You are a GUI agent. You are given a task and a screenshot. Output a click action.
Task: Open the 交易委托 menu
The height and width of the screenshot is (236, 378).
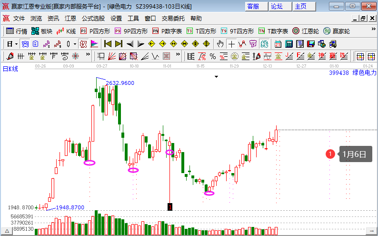tap(174, 19)
